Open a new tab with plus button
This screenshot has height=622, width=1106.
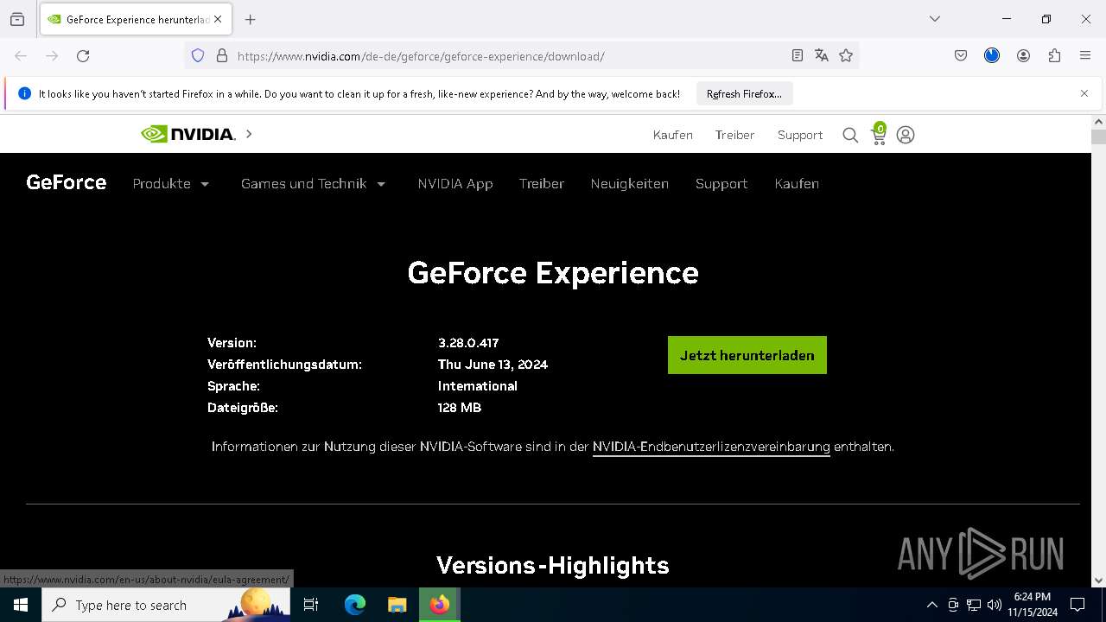coord(251,19)
